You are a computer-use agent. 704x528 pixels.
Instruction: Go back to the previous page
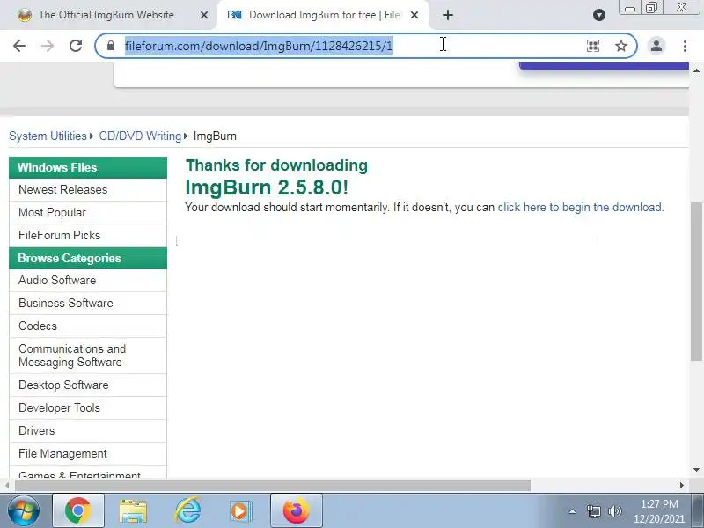coord(19,46)
